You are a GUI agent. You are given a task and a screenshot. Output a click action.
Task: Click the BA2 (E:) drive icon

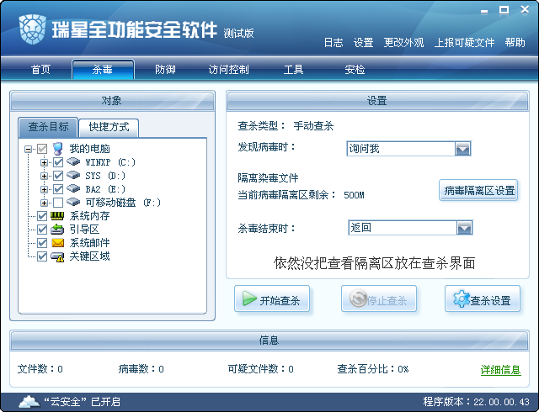(73, 188)
